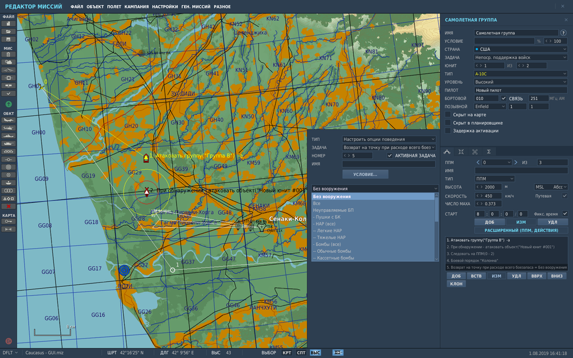
Task: Select the airplane group placement tool
Action: click(9, 120)
